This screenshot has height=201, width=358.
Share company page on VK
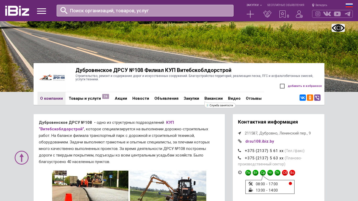click(303, 98)
